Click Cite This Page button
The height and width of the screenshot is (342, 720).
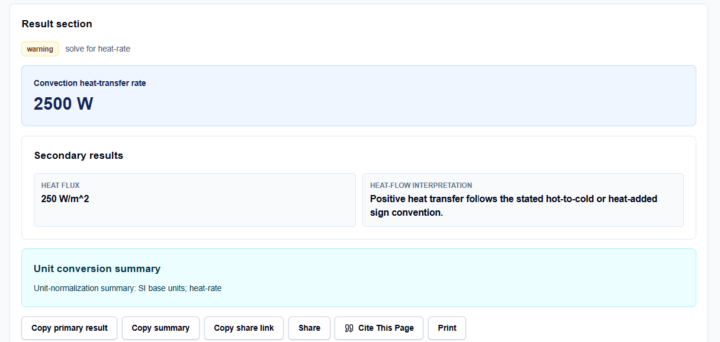tap(379, 328)
